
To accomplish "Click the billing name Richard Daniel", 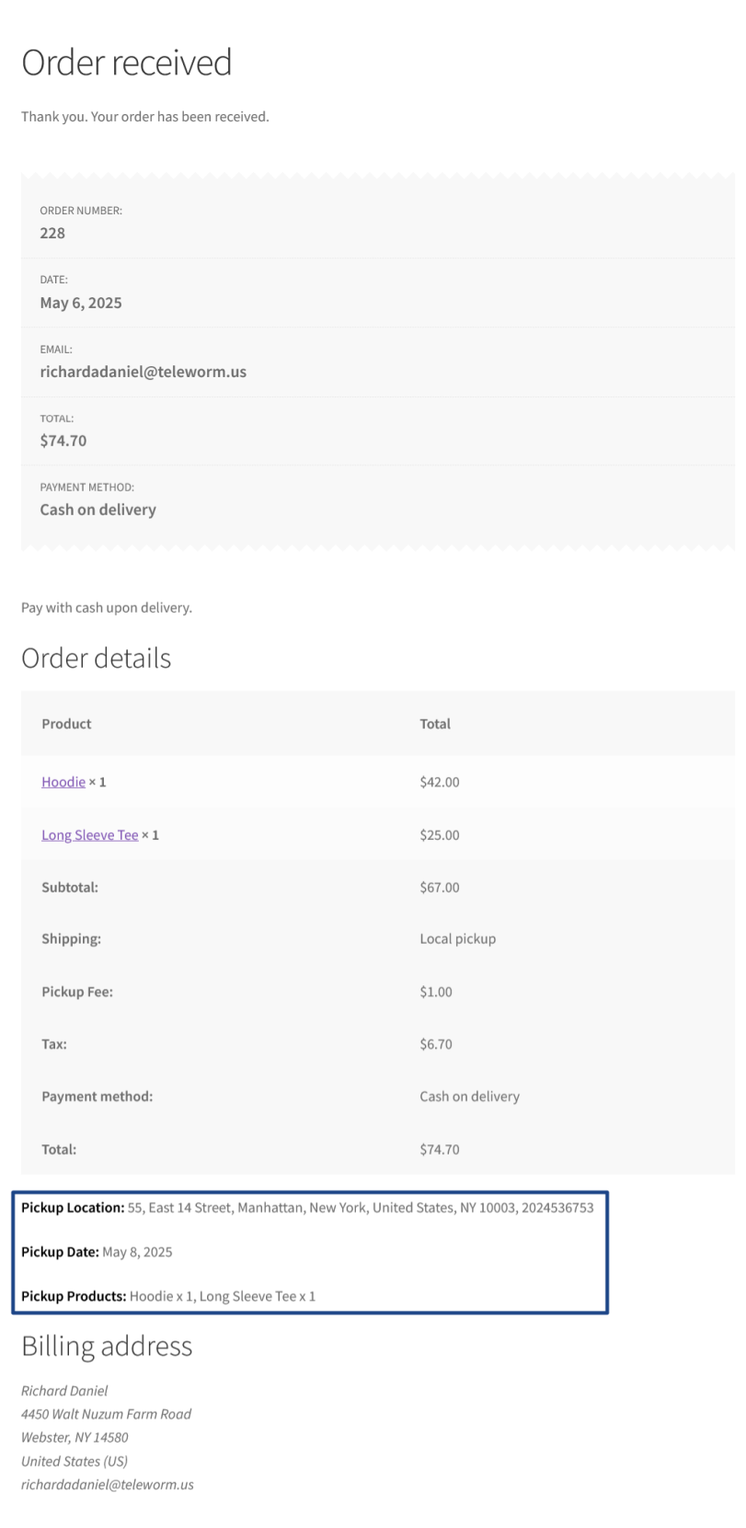I will [64, 1391].
